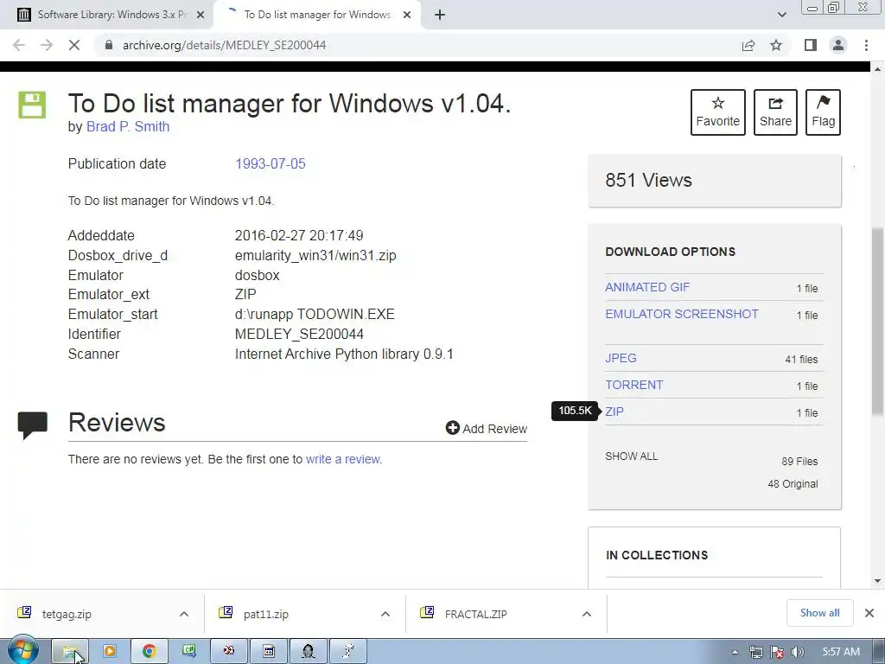The width and height of the screenshot is (885, 664).
Task: Click the 851 Views text
Action: coord(648,180)
